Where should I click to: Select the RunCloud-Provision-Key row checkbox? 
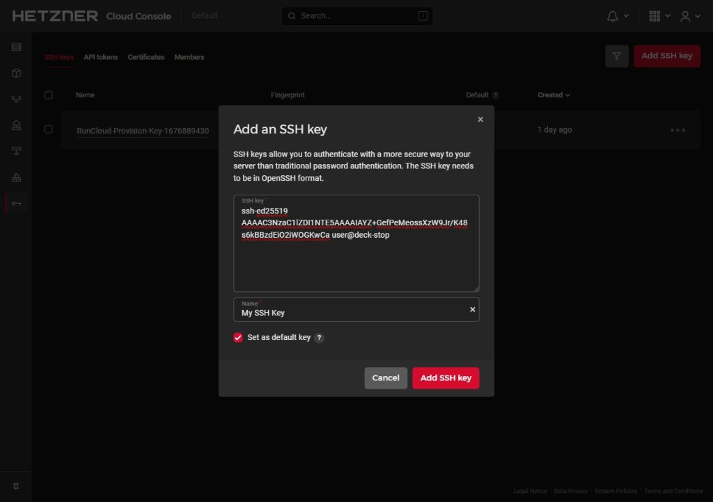pos(49,129)
